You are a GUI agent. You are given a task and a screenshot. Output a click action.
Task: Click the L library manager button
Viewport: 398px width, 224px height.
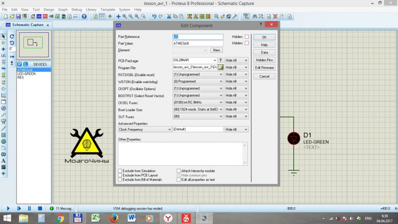tap(25, 64)
